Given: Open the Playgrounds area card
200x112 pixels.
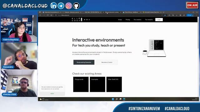Looking at the screenshot, I should tap(81, 84).
